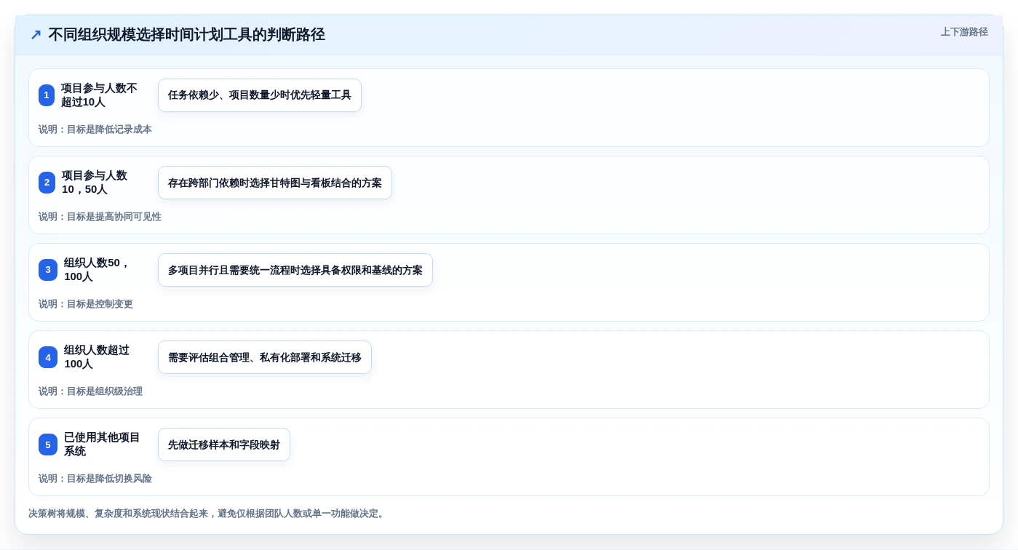Click 项目参与人数不超过10人 condition label
Image resolution: width=1018 pixels, height=550 pixels.
pyautogui.click(x=99, y=95)
